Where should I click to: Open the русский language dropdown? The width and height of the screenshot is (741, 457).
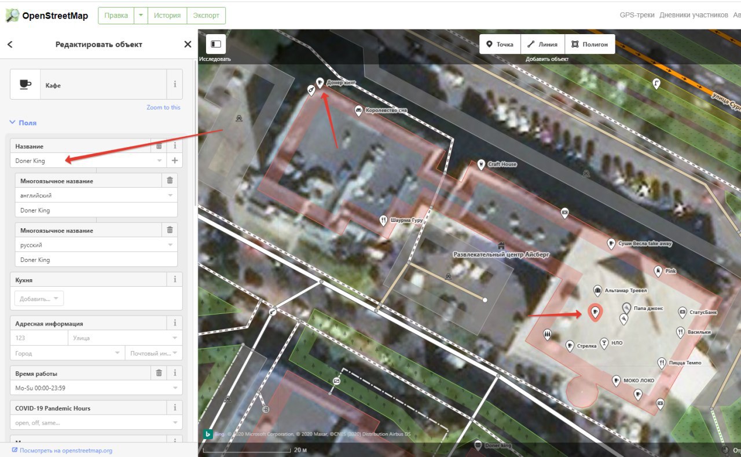point(170,245)
